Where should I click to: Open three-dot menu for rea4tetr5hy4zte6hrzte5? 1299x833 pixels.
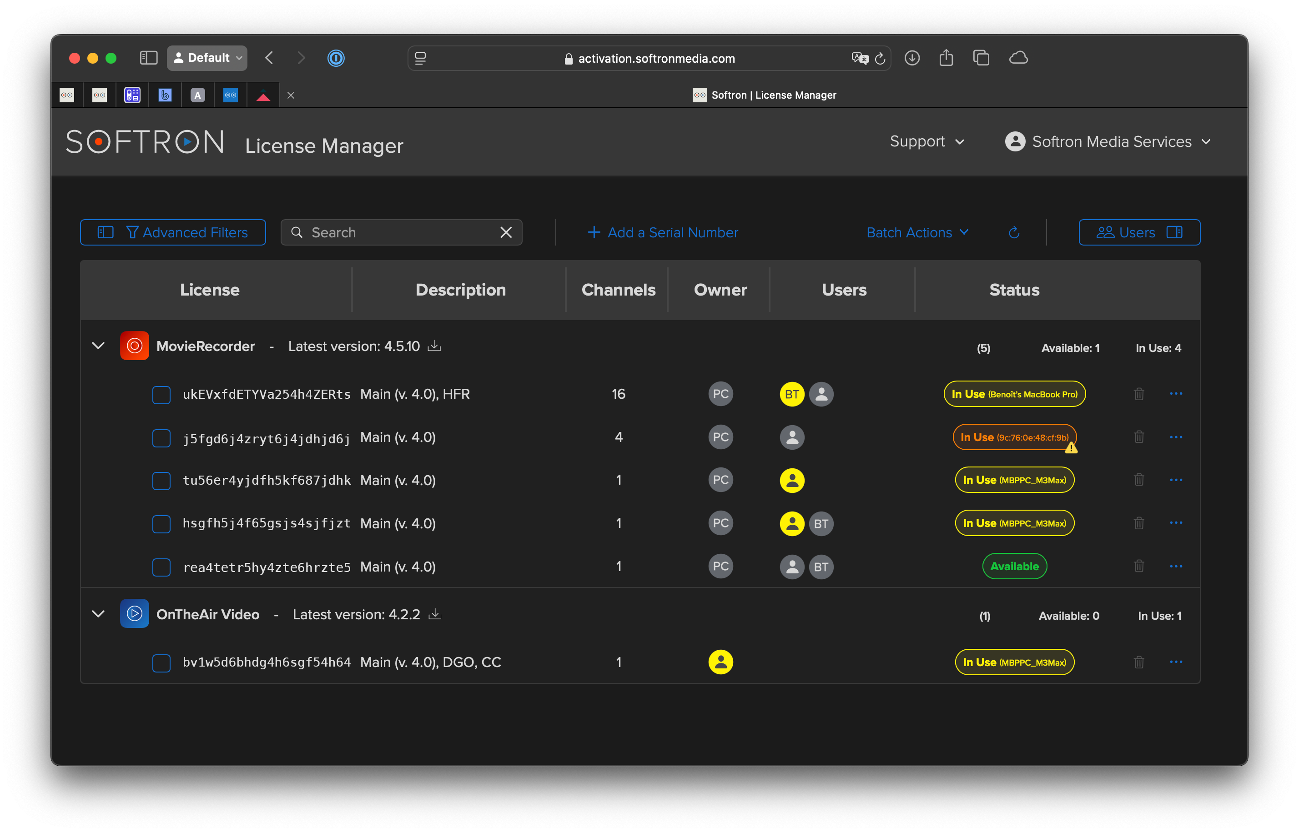pyautogui.click(x=1175, y=566)
